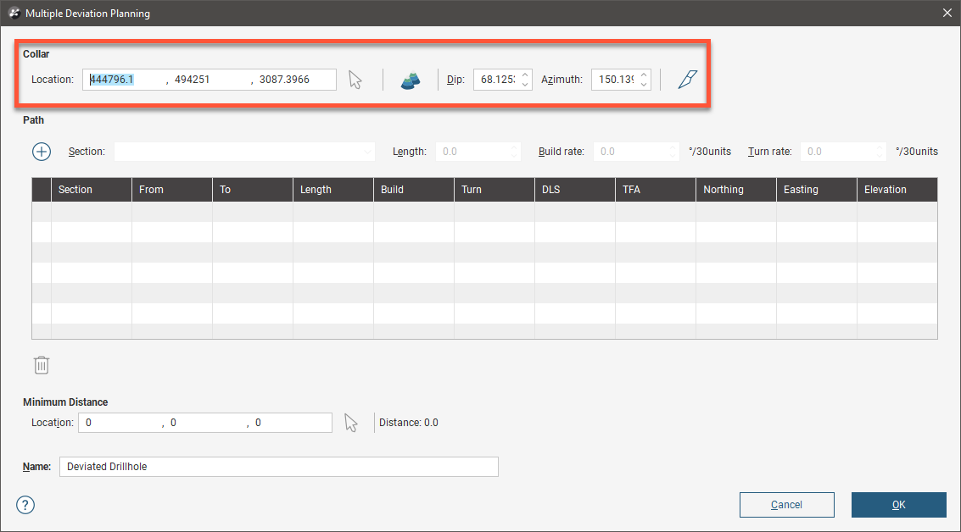Click the Northing column header
The image size is (961, 532).
735,190
